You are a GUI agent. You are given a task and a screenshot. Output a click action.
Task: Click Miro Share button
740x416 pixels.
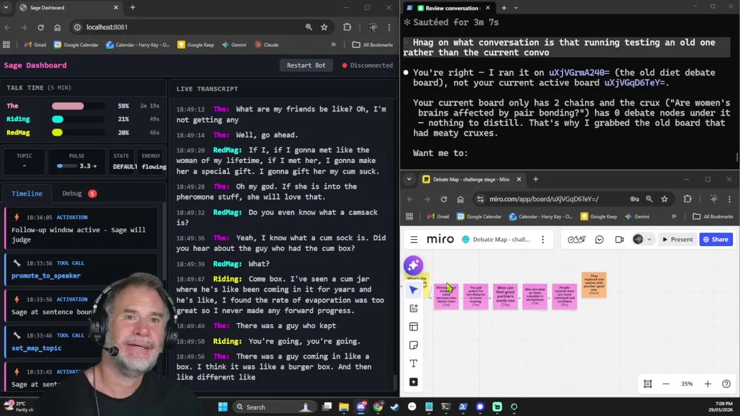[x=716, y=239]
